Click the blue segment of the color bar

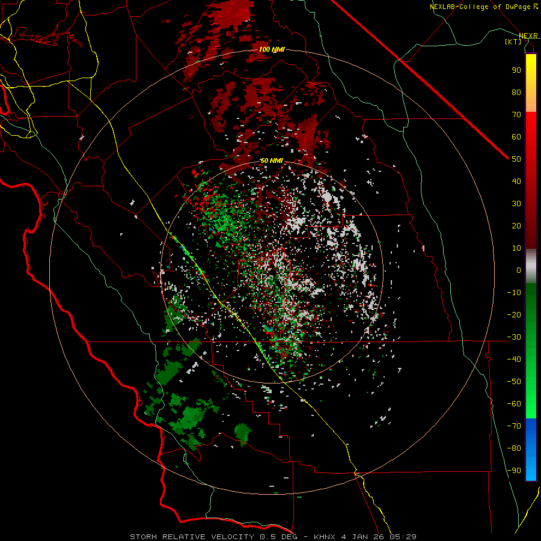(x=531, y=450)
